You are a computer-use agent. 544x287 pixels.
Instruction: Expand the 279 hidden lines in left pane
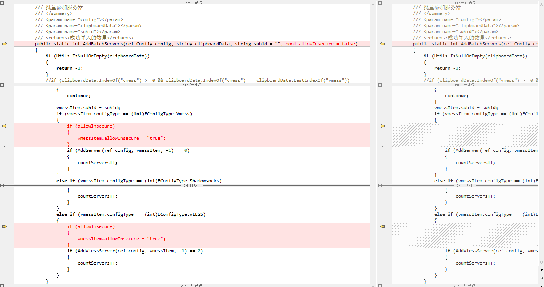point(2,285)
